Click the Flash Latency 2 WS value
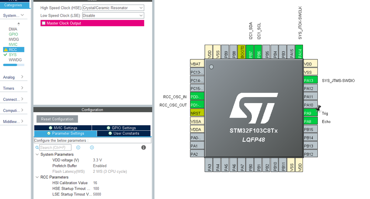This screenshot has height=199, width=370. [110, 171]
